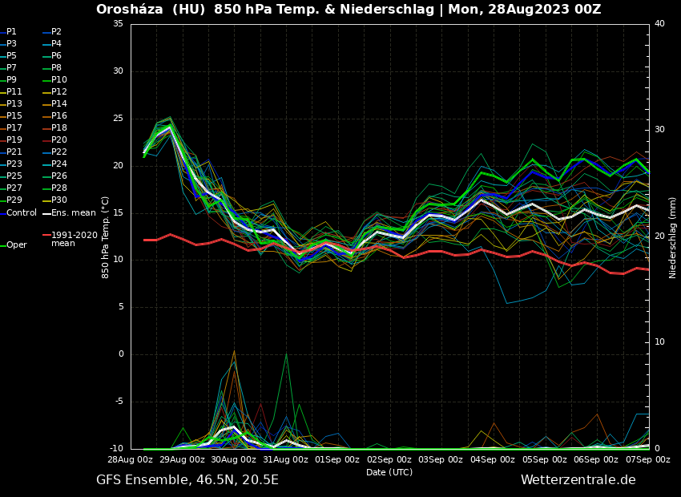The height and width of the screenshot is (497, 681).
Task: Click the Wetterzentrale.de source text
Action: coord(578,480)
